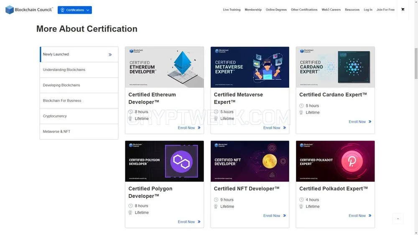This screenshot has height=235, width=418.
Task: Select the Developing Blockchains category
Action: pos(79,85)
